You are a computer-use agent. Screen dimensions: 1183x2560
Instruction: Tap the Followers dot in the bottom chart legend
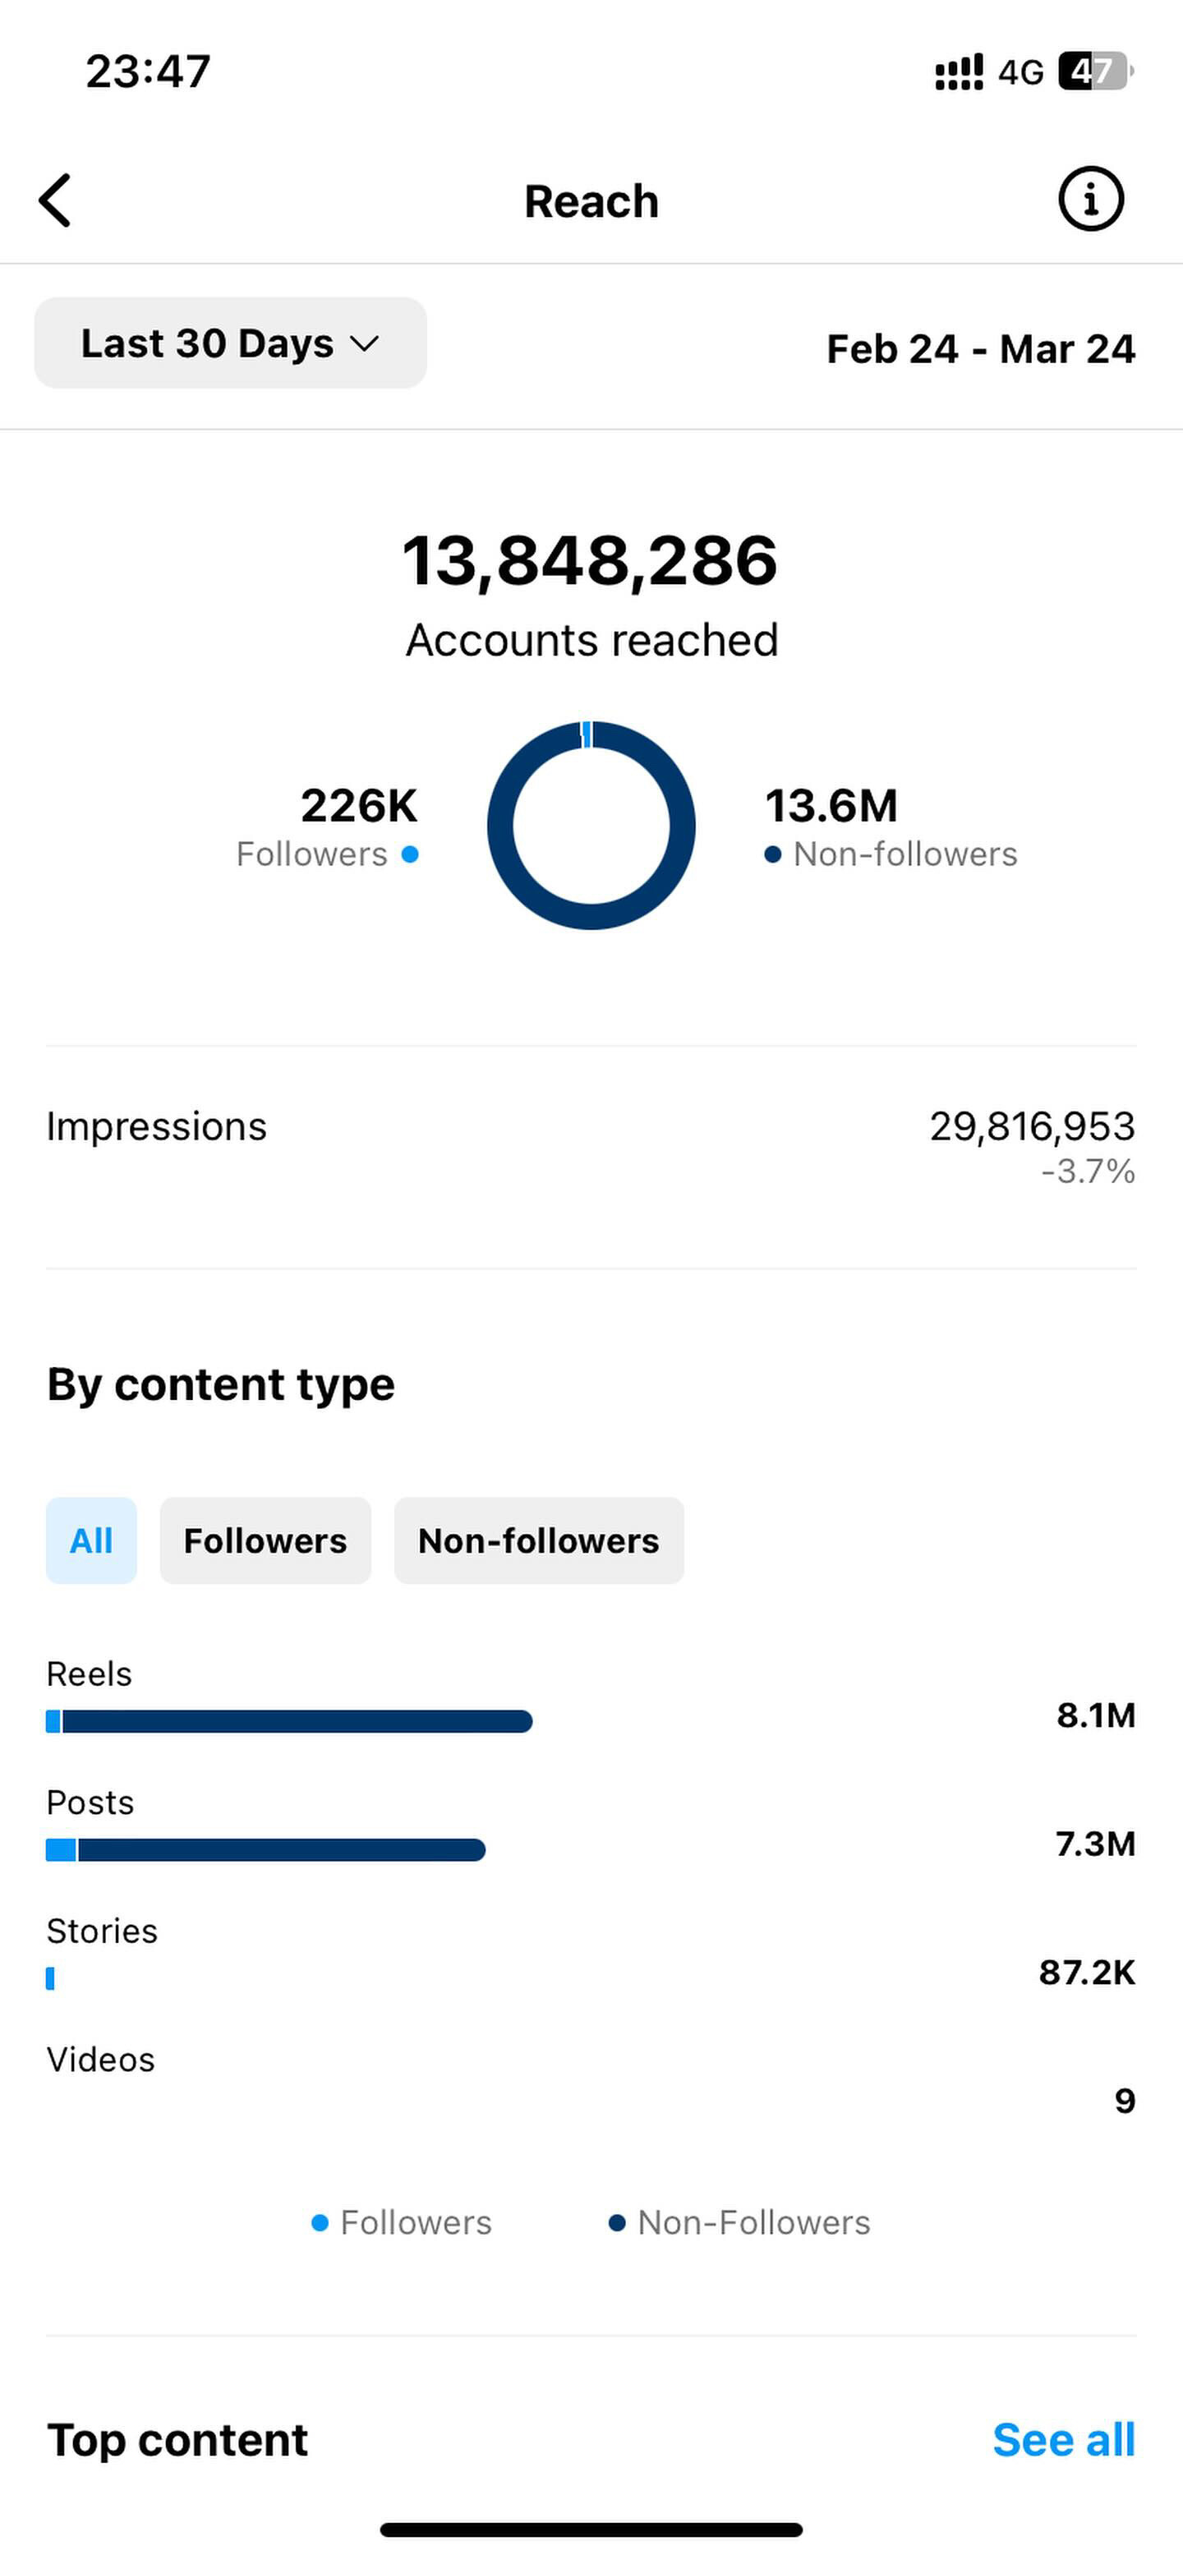(320, 2222)
